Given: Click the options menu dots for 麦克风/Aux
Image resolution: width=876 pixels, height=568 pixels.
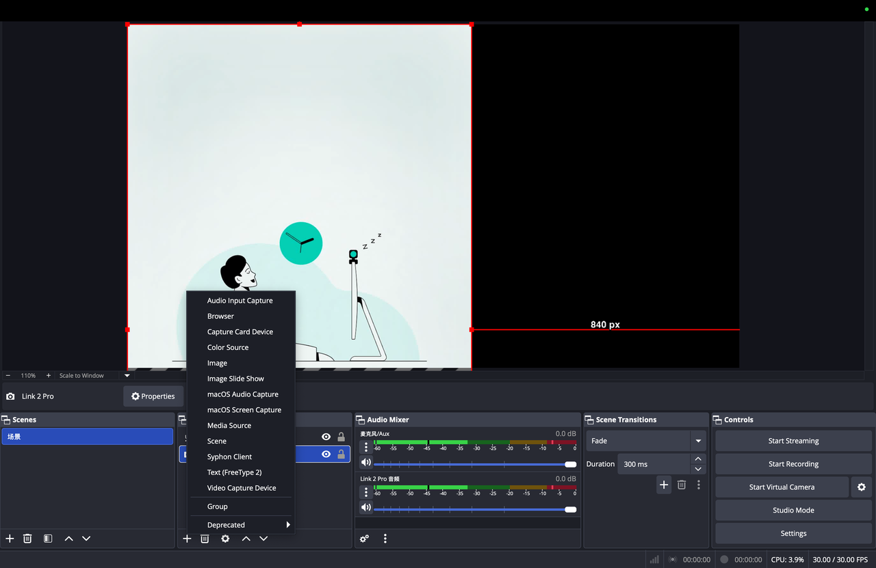Looking at the screenshot, I should (366, 447).
